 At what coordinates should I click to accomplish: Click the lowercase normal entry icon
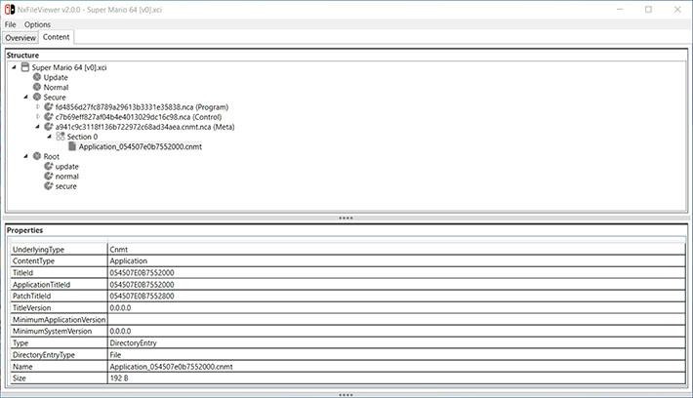(49, 176)
